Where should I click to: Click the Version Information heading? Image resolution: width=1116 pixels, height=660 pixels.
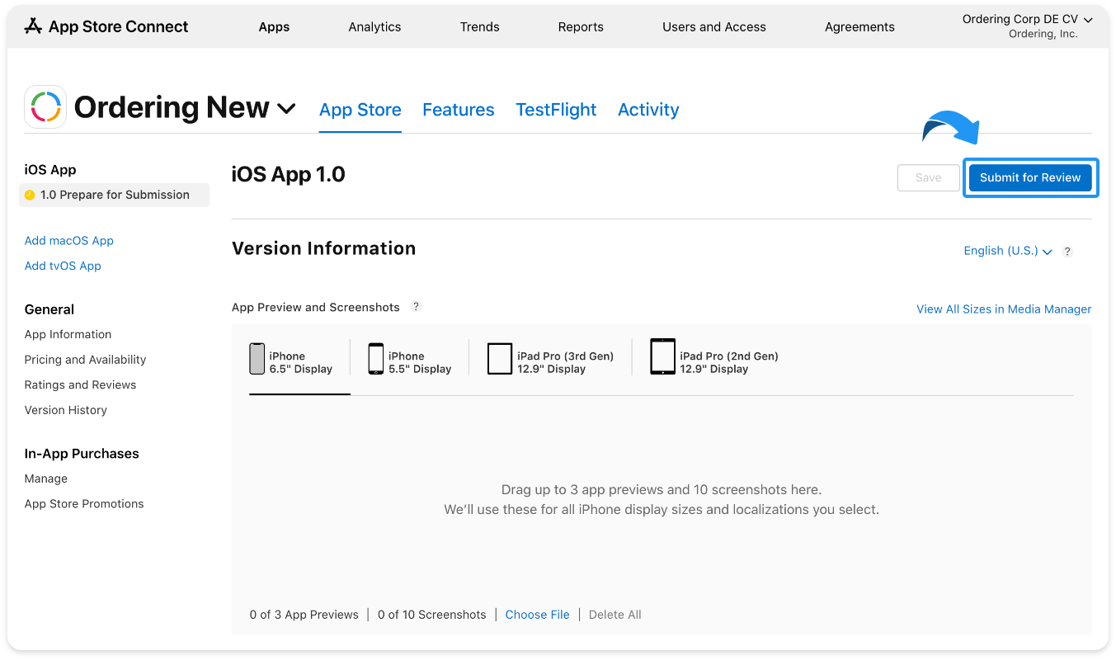pyautogui.click(x=324, y=248)
